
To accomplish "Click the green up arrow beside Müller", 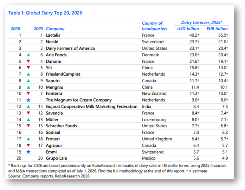I will pyautogui.click(x=28, y=120).
